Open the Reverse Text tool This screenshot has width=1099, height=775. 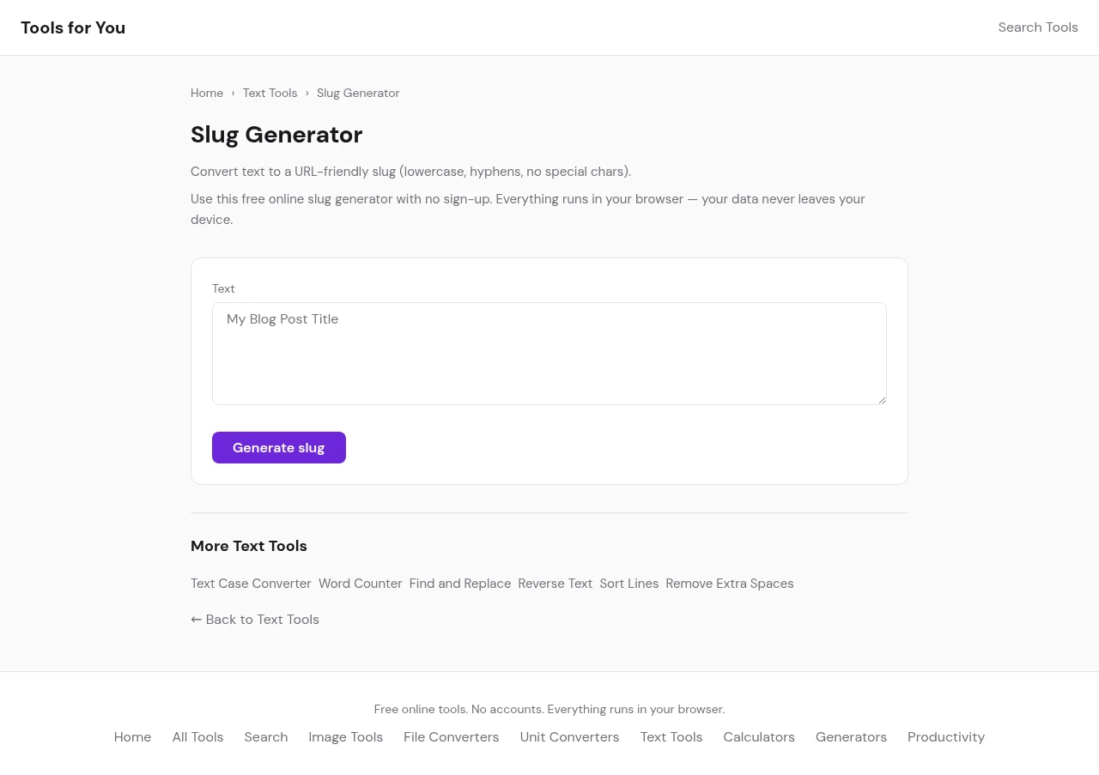[x=555, y=584]
